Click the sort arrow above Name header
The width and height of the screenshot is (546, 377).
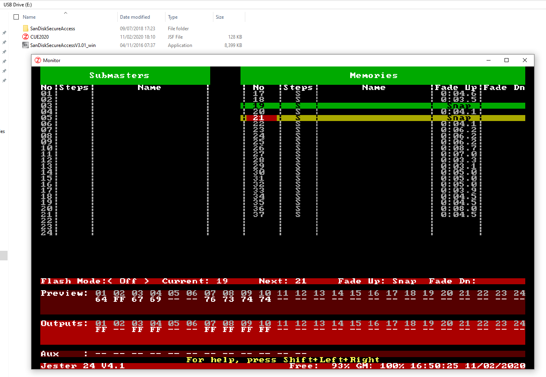[x=65, y=13]
